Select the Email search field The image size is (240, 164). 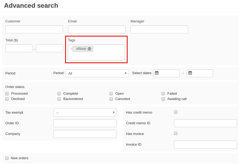[x=97, y=29]
